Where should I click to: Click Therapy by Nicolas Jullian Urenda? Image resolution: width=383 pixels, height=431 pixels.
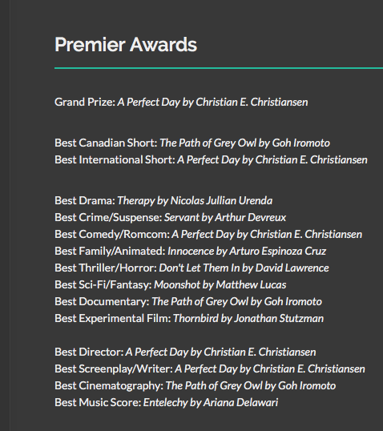pos(195,200)
